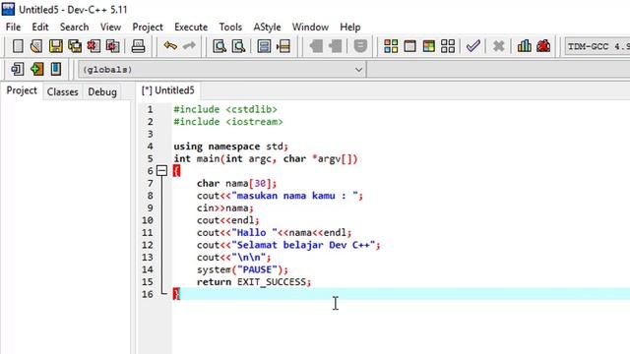Open the Window menu
Viewport: 630px width, 354px height.
coord(310,27)
